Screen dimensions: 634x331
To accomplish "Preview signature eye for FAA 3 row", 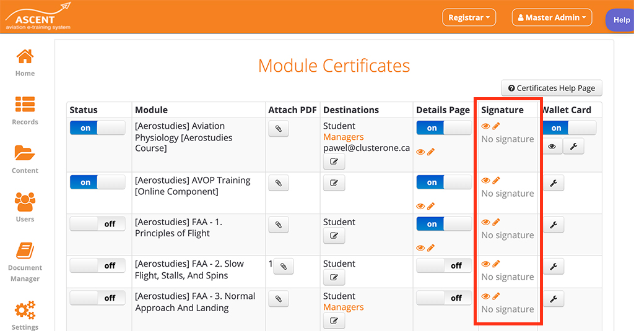I will pos(485,296).
